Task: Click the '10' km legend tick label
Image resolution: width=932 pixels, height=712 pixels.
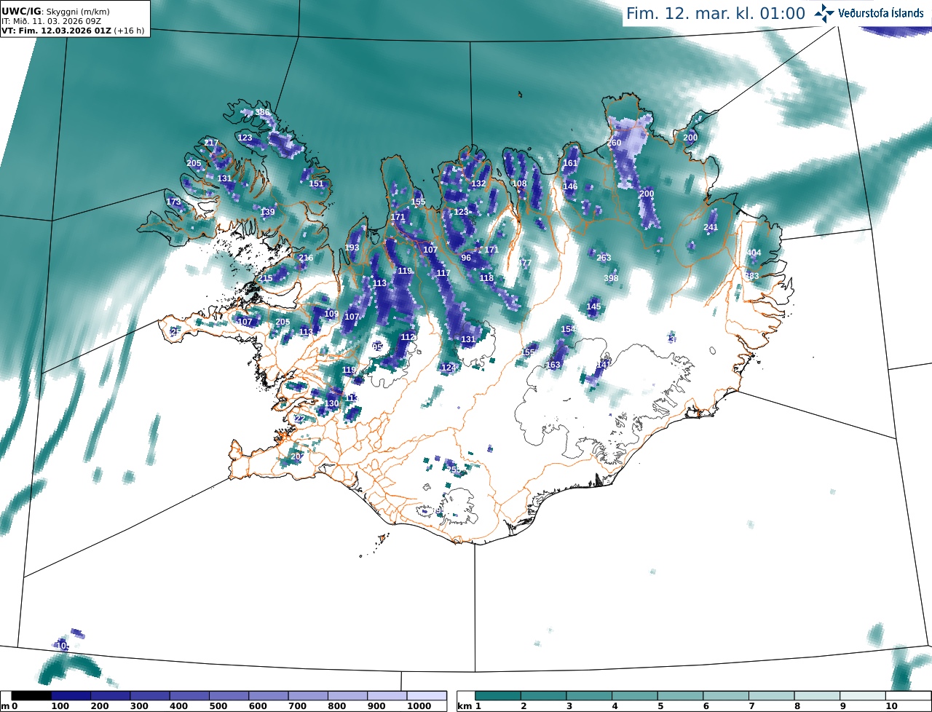Action: click(x=890, y=706)
